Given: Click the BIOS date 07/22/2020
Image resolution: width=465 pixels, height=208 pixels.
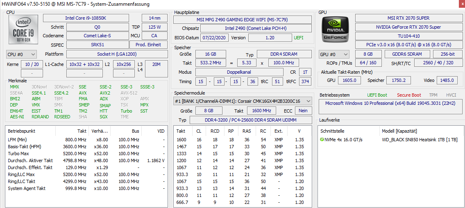Looking at the screenshot, I should click(215, 38).
